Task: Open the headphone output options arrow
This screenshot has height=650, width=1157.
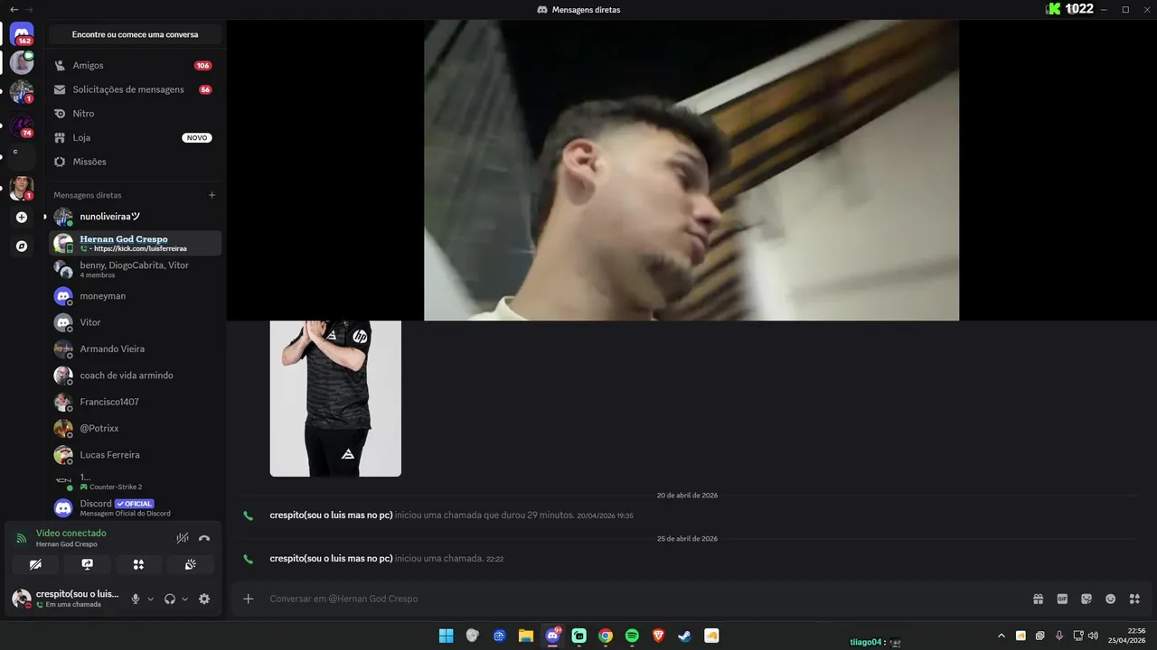Action: (x=184, y=599)
